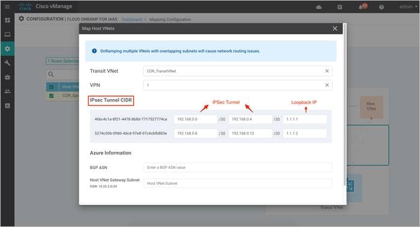Open the Administration people icon in sidebar
420x227 pixels.
tap(7, 91)
